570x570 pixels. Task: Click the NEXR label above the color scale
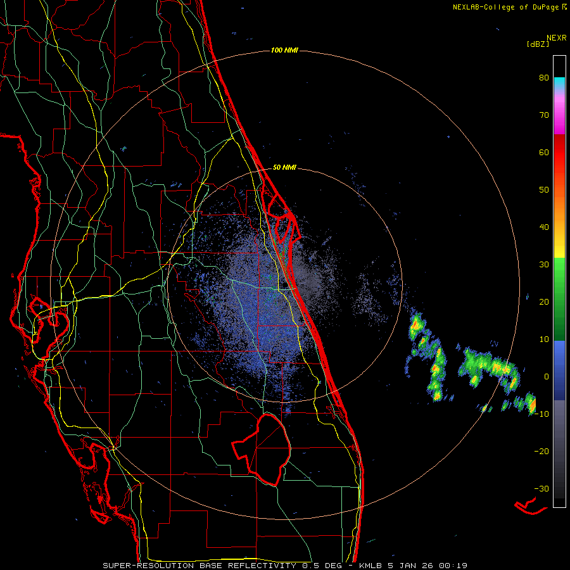(x=556, y=38)
